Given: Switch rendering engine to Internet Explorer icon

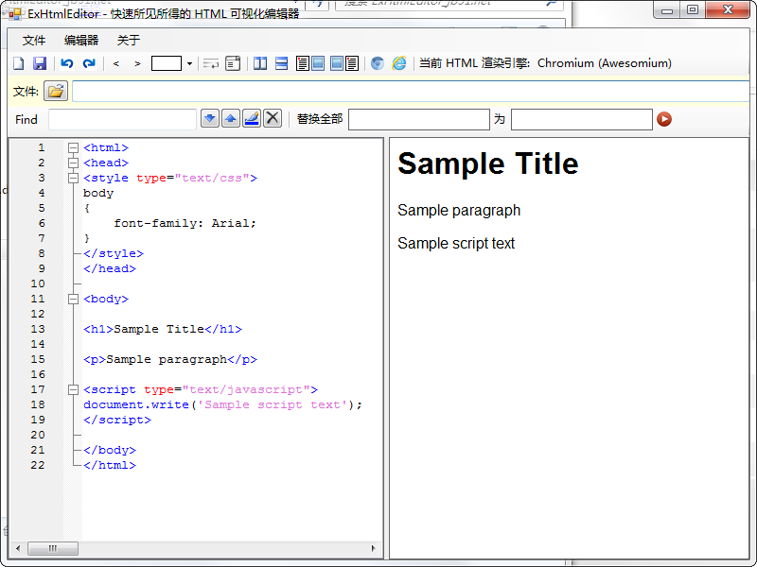Looking at the screenshot, I should pos(399,63).
